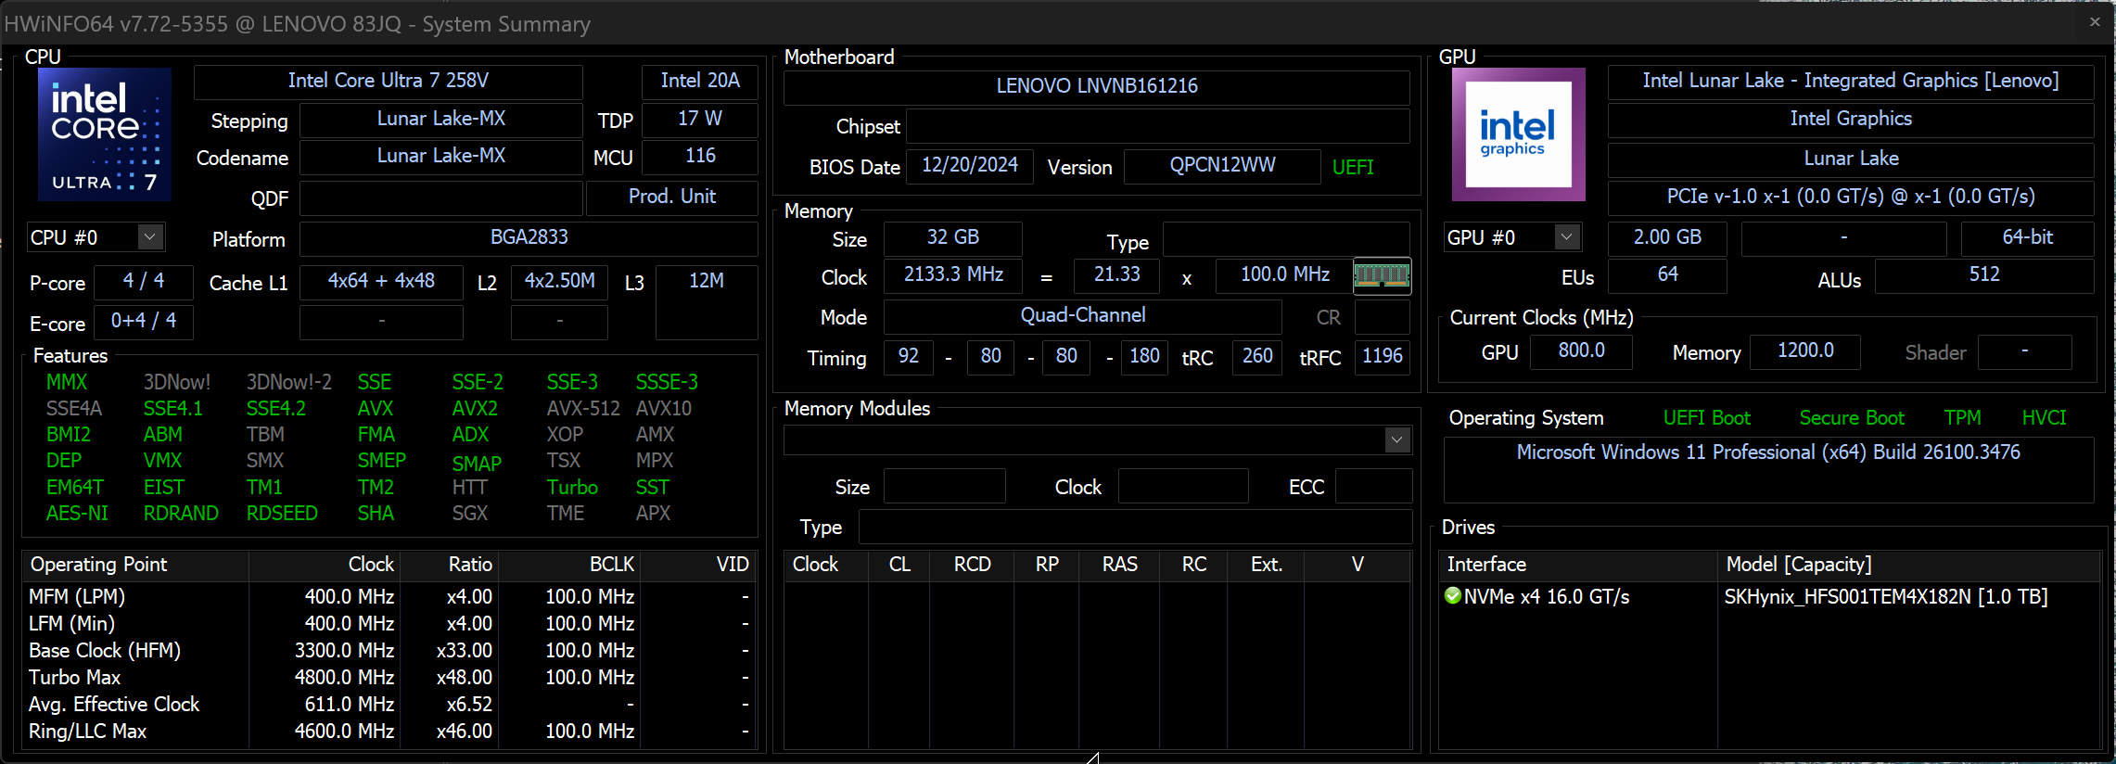2116x764 pixels.
Task: Click the Secure Boot indicator
Action: (1852, 418)
